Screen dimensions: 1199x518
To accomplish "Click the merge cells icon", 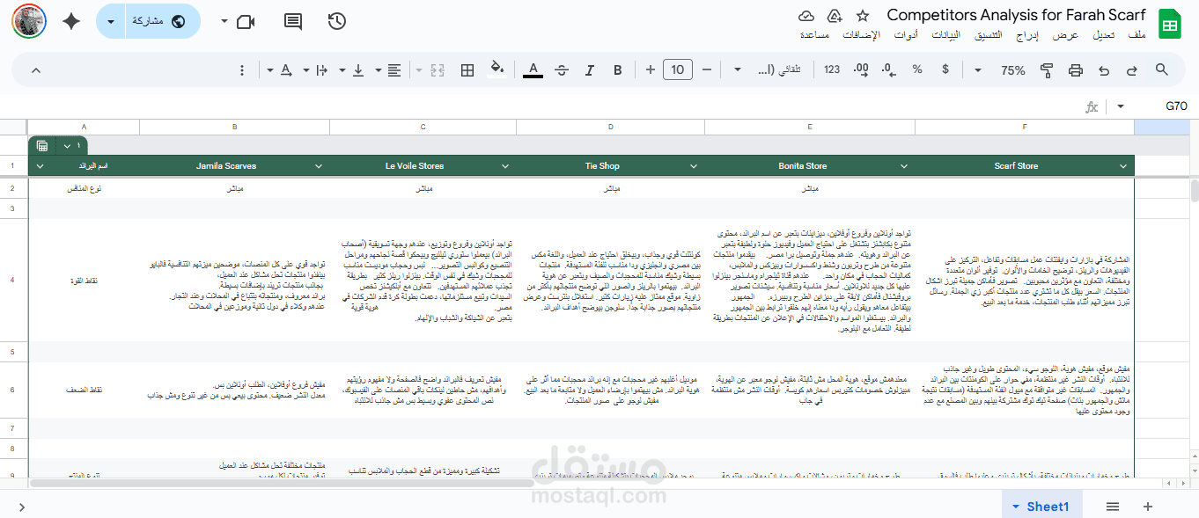I will pos(438,70).
